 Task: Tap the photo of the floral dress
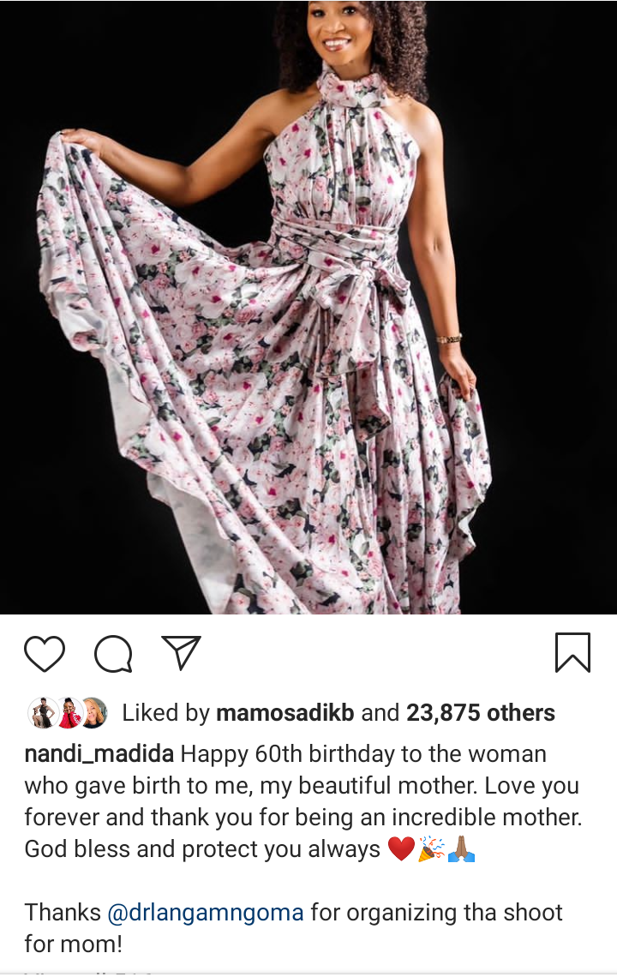[308, 307]
